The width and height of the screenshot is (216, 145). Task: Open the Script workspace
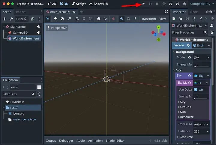(x=79, y=4)
